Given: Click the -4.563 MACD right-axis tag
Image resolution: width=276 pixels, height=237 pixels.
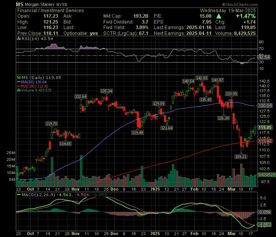Looking at the screenshot, I should [x=265, y=225].
